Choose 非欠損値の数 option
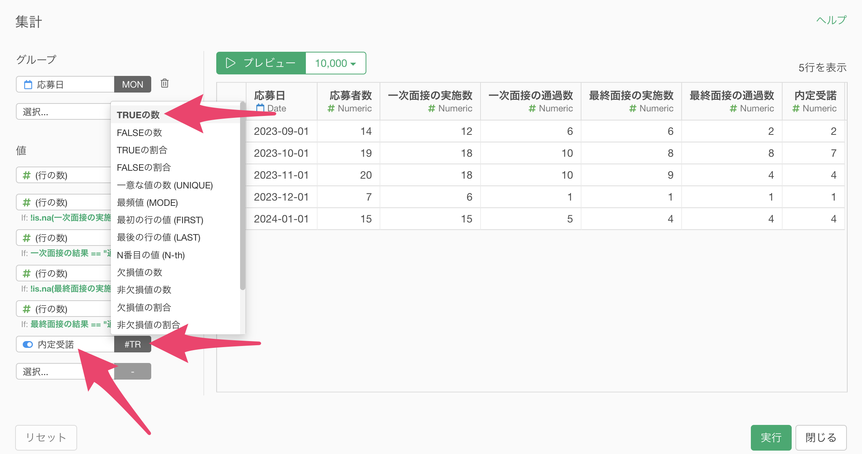 click(x=176, y=290)
